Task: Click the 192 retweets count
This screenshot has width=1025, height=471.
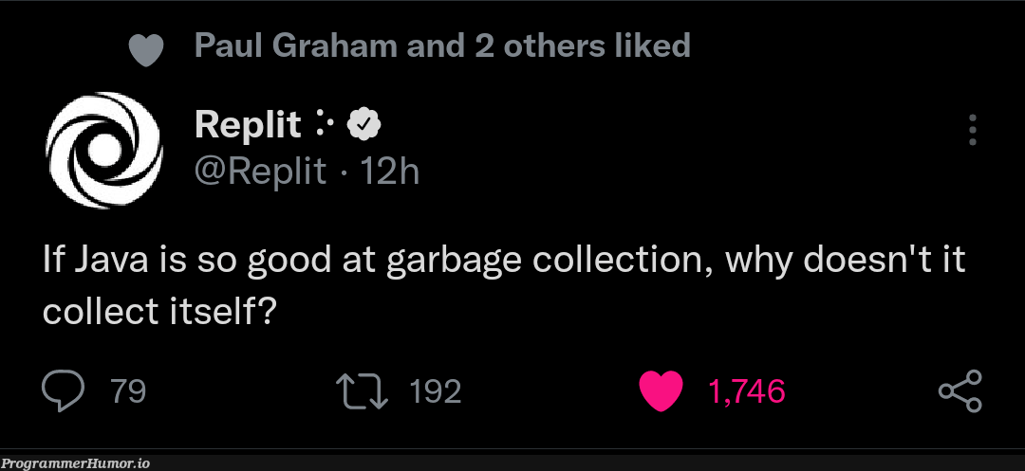Action: 435,391
